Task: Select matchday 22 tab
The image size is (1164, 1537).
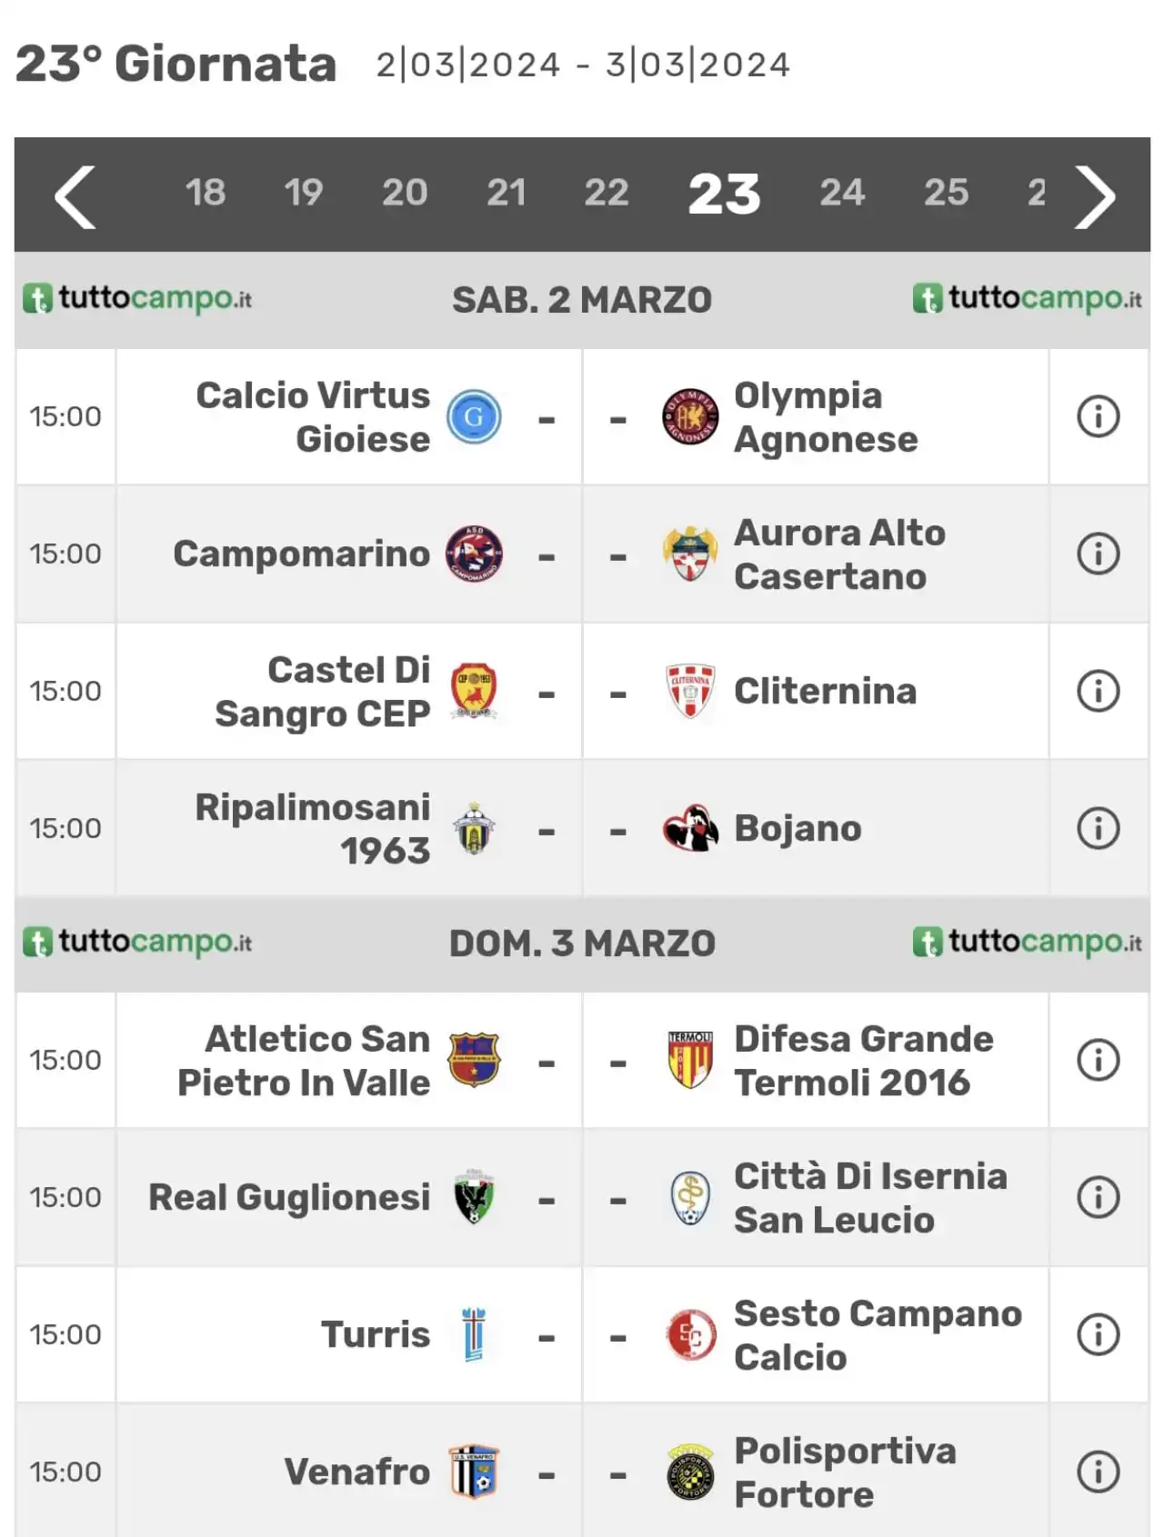Action: click(x=606, y=193)
